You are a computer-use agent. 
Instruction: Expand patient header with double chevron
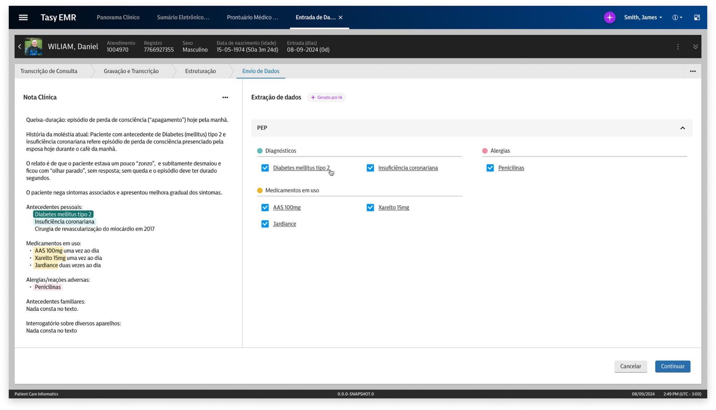click(695, 46)
